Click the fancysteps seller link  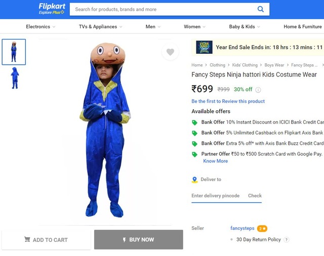coord(242,229)
